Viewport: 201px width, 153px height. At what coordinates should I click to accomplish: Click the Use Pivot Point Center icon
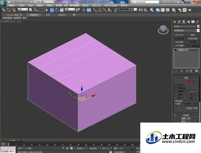click(78, 10)
